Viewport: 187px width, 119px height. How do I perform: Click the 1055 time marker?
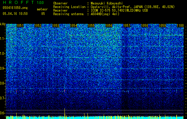(x=91, y=26)
